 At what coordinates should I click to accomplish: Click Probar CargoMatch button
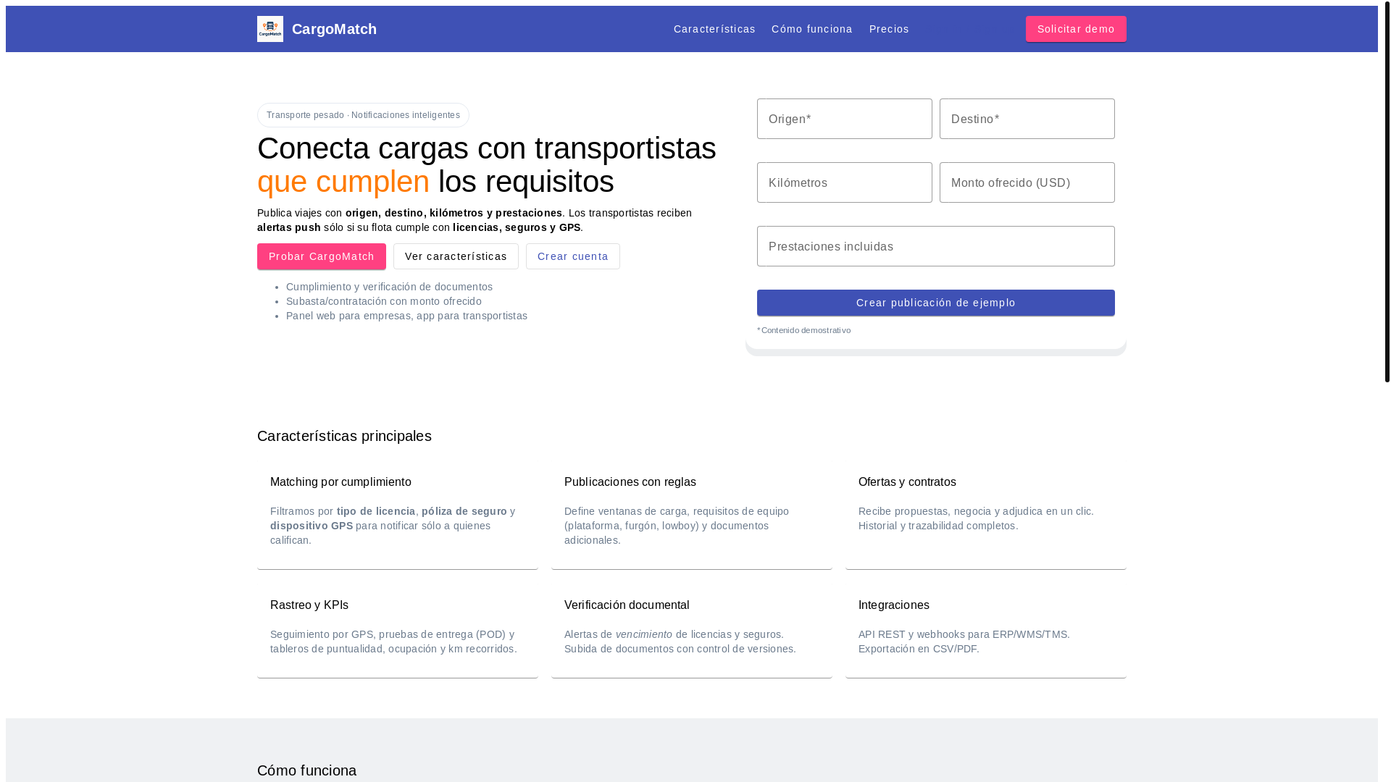[x=322, y=256]
